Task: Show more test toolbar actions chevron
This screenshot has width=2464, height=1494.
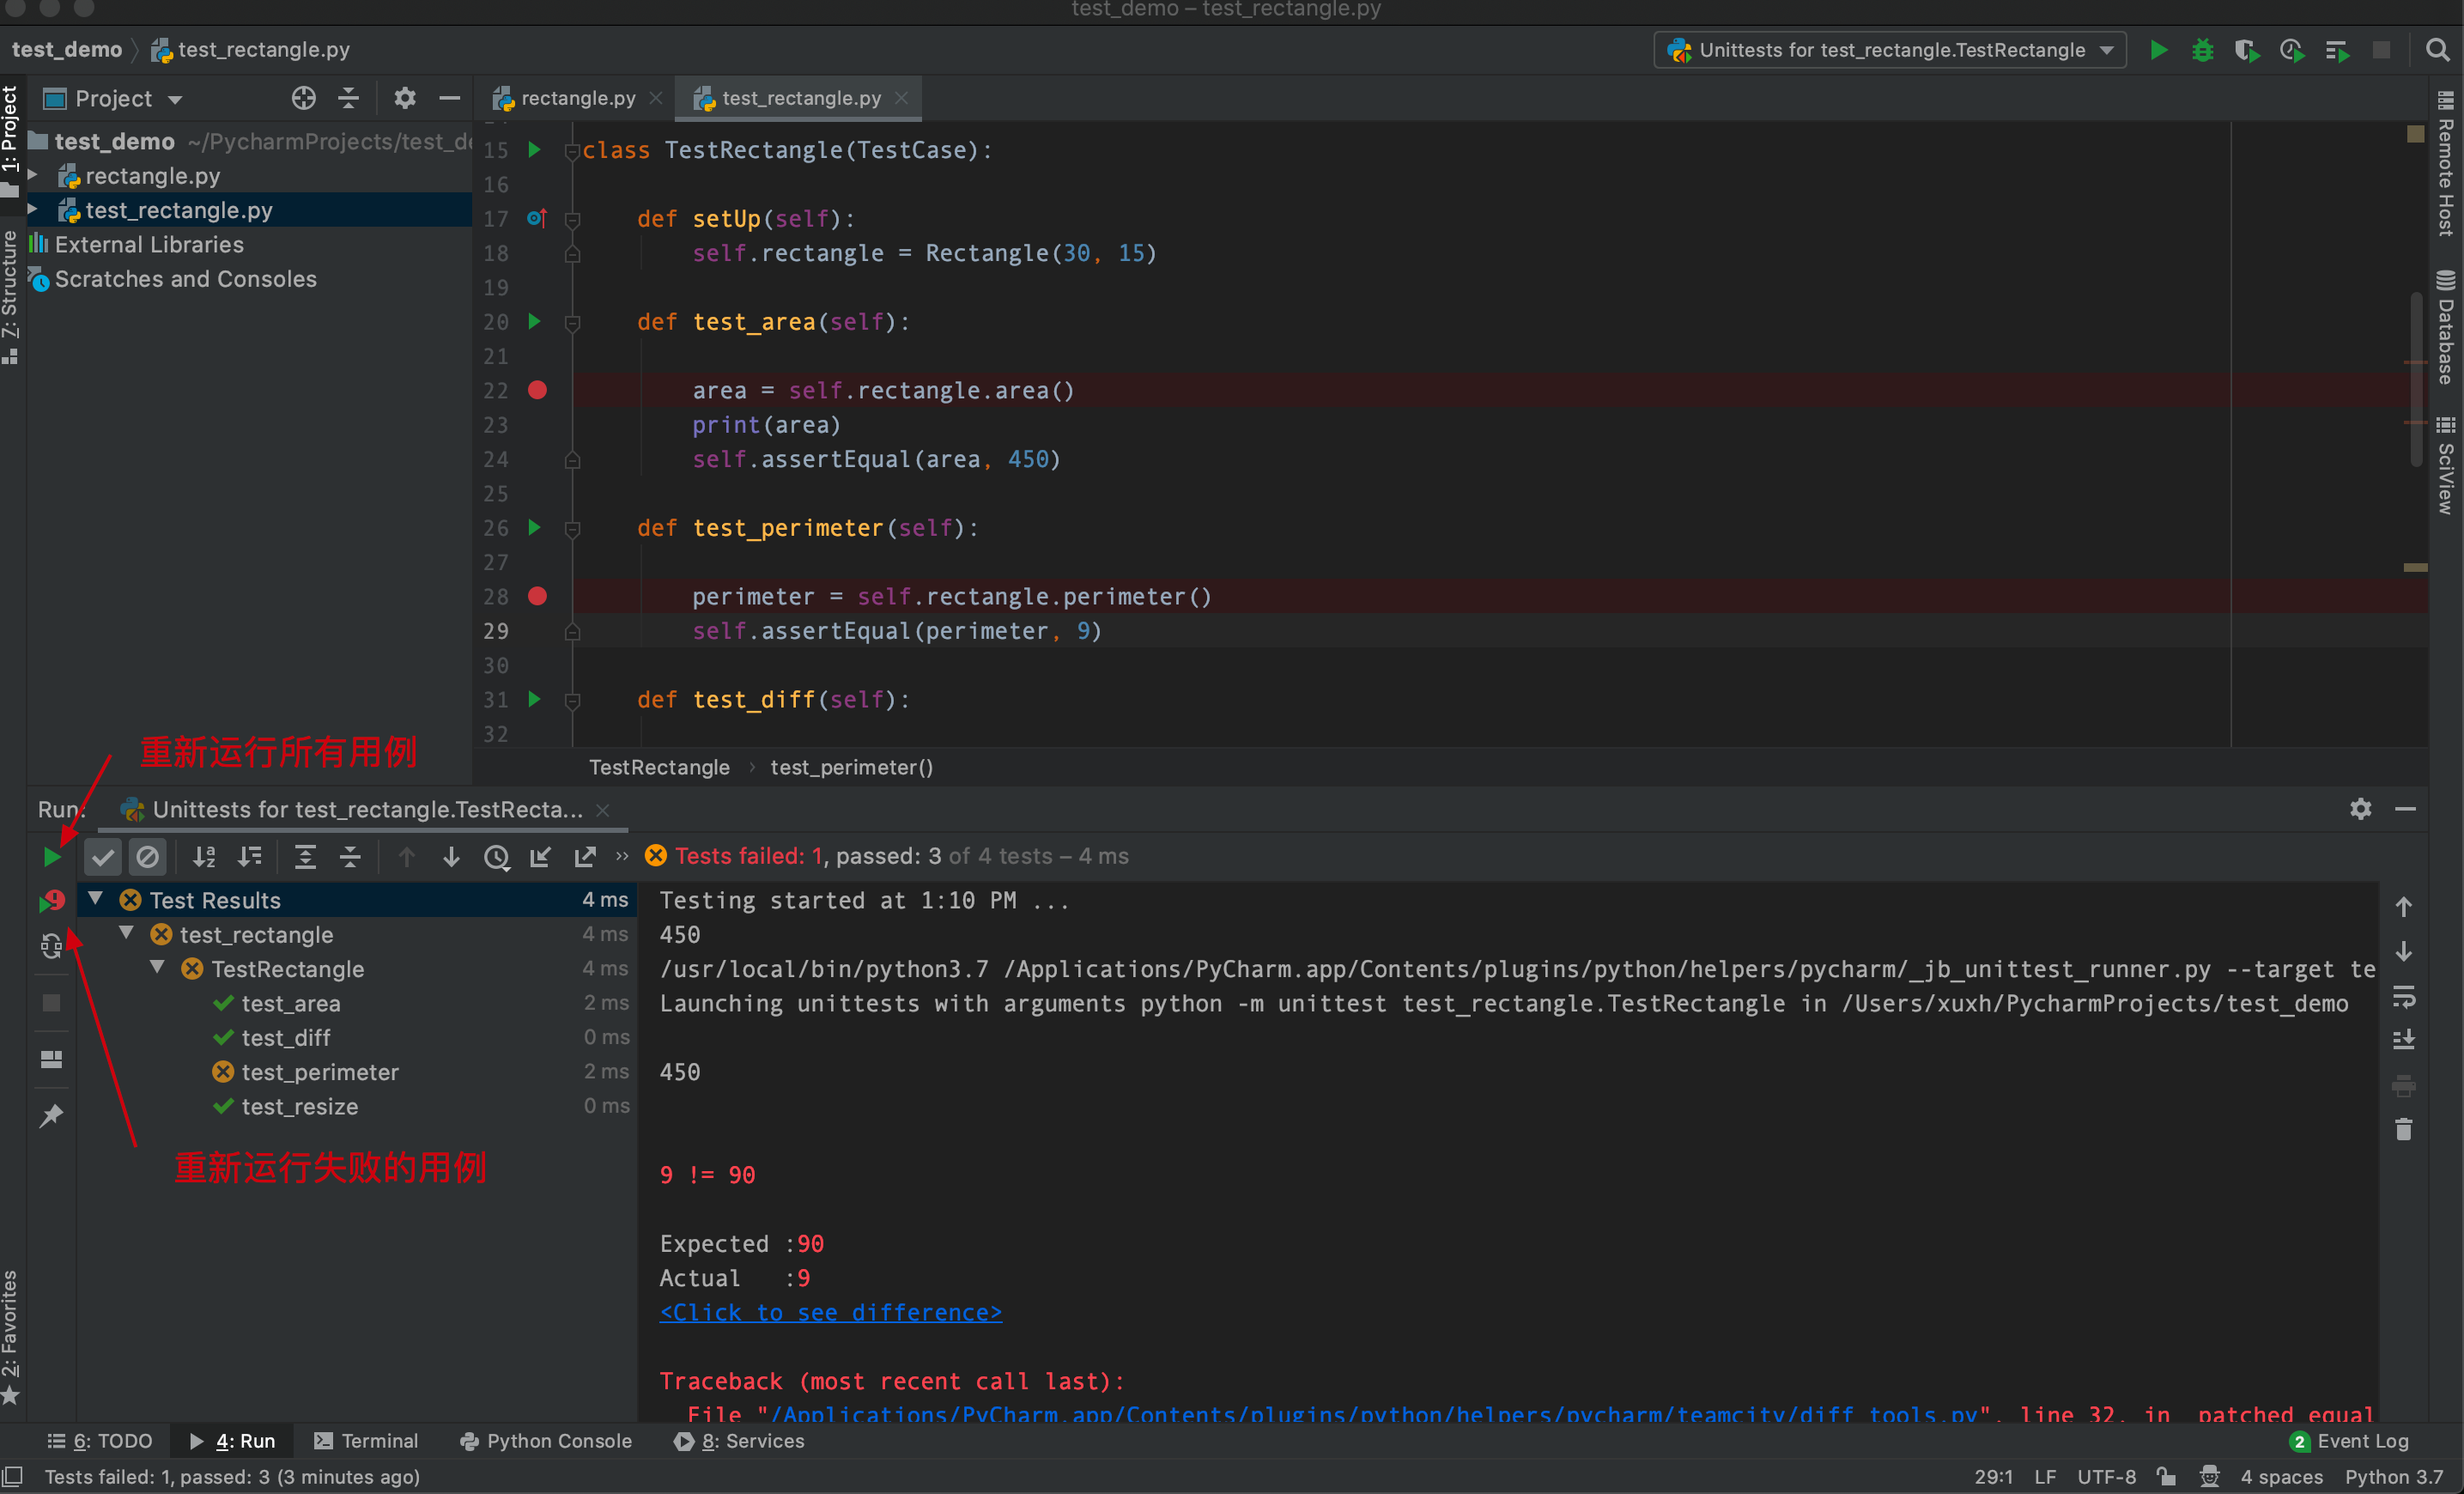Action: (622, 856)
